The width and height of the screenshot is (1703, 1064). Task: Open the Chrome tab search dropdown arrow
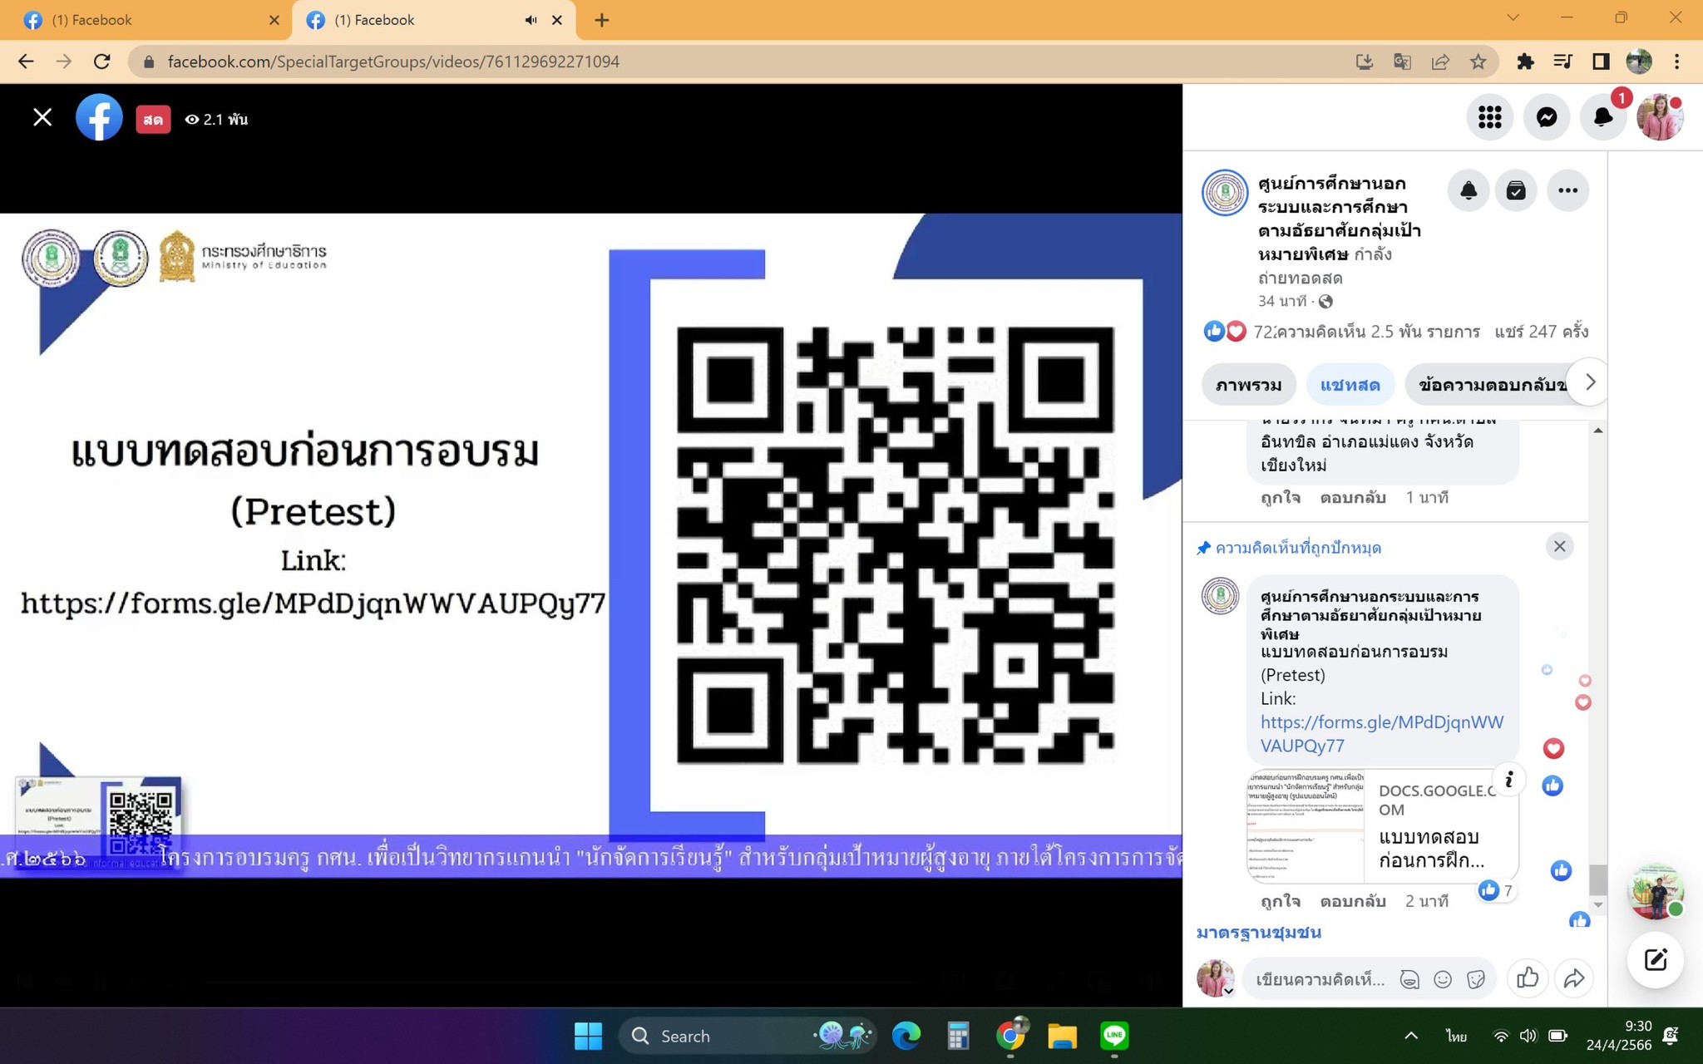(1513, 18)
